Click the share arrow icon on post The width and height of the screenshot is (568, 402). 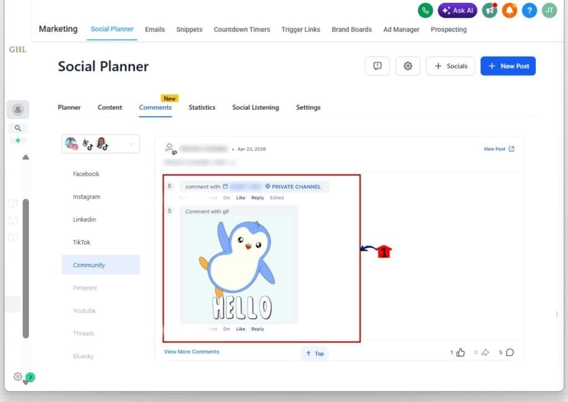click(x=485, y=353)
